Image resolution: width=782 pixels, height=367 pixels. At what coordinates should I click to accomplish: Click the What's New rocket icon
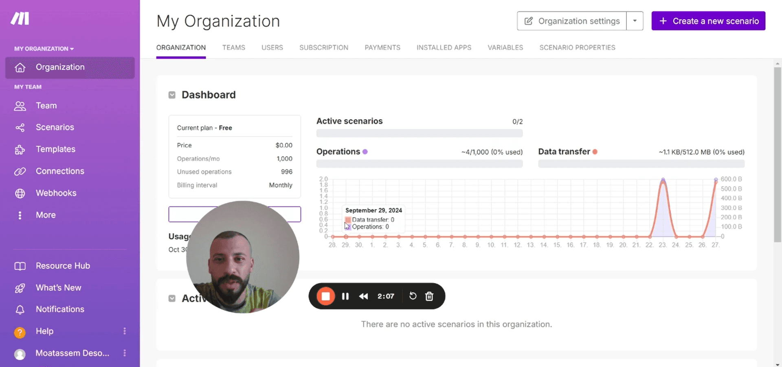(x=20, y=288)
